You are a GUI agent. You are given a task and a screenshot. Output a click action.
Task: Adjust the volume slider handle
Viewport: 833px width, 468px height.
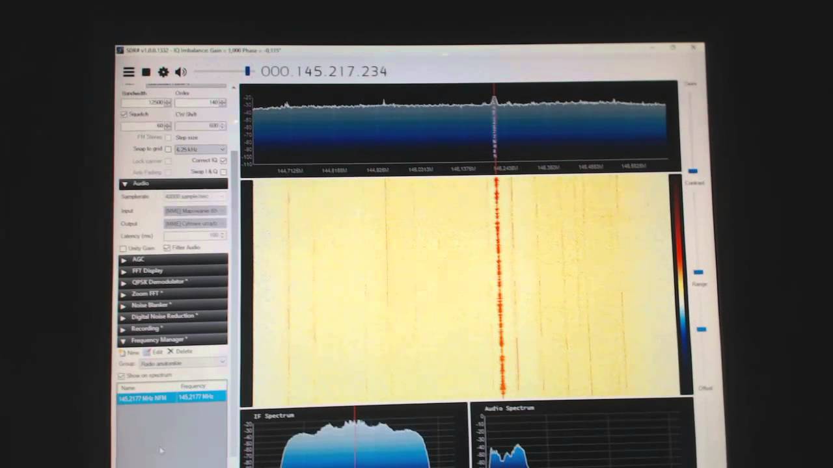[x=247, y=71]
